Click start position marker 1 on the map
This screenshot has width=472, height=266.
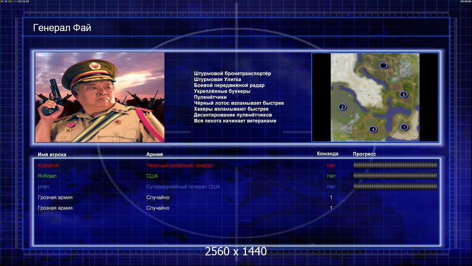[404, 127]
